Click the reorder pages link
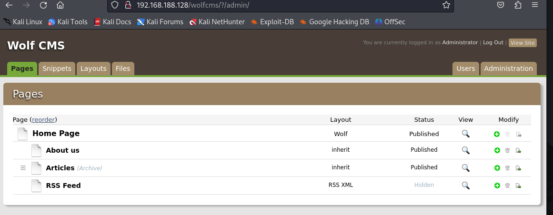 [x=43, y=120]
